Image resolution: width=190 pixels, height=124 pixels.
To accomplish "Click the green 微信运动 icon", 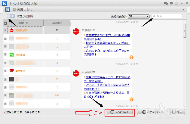I will pyautogui.click(x=12, y=55).
